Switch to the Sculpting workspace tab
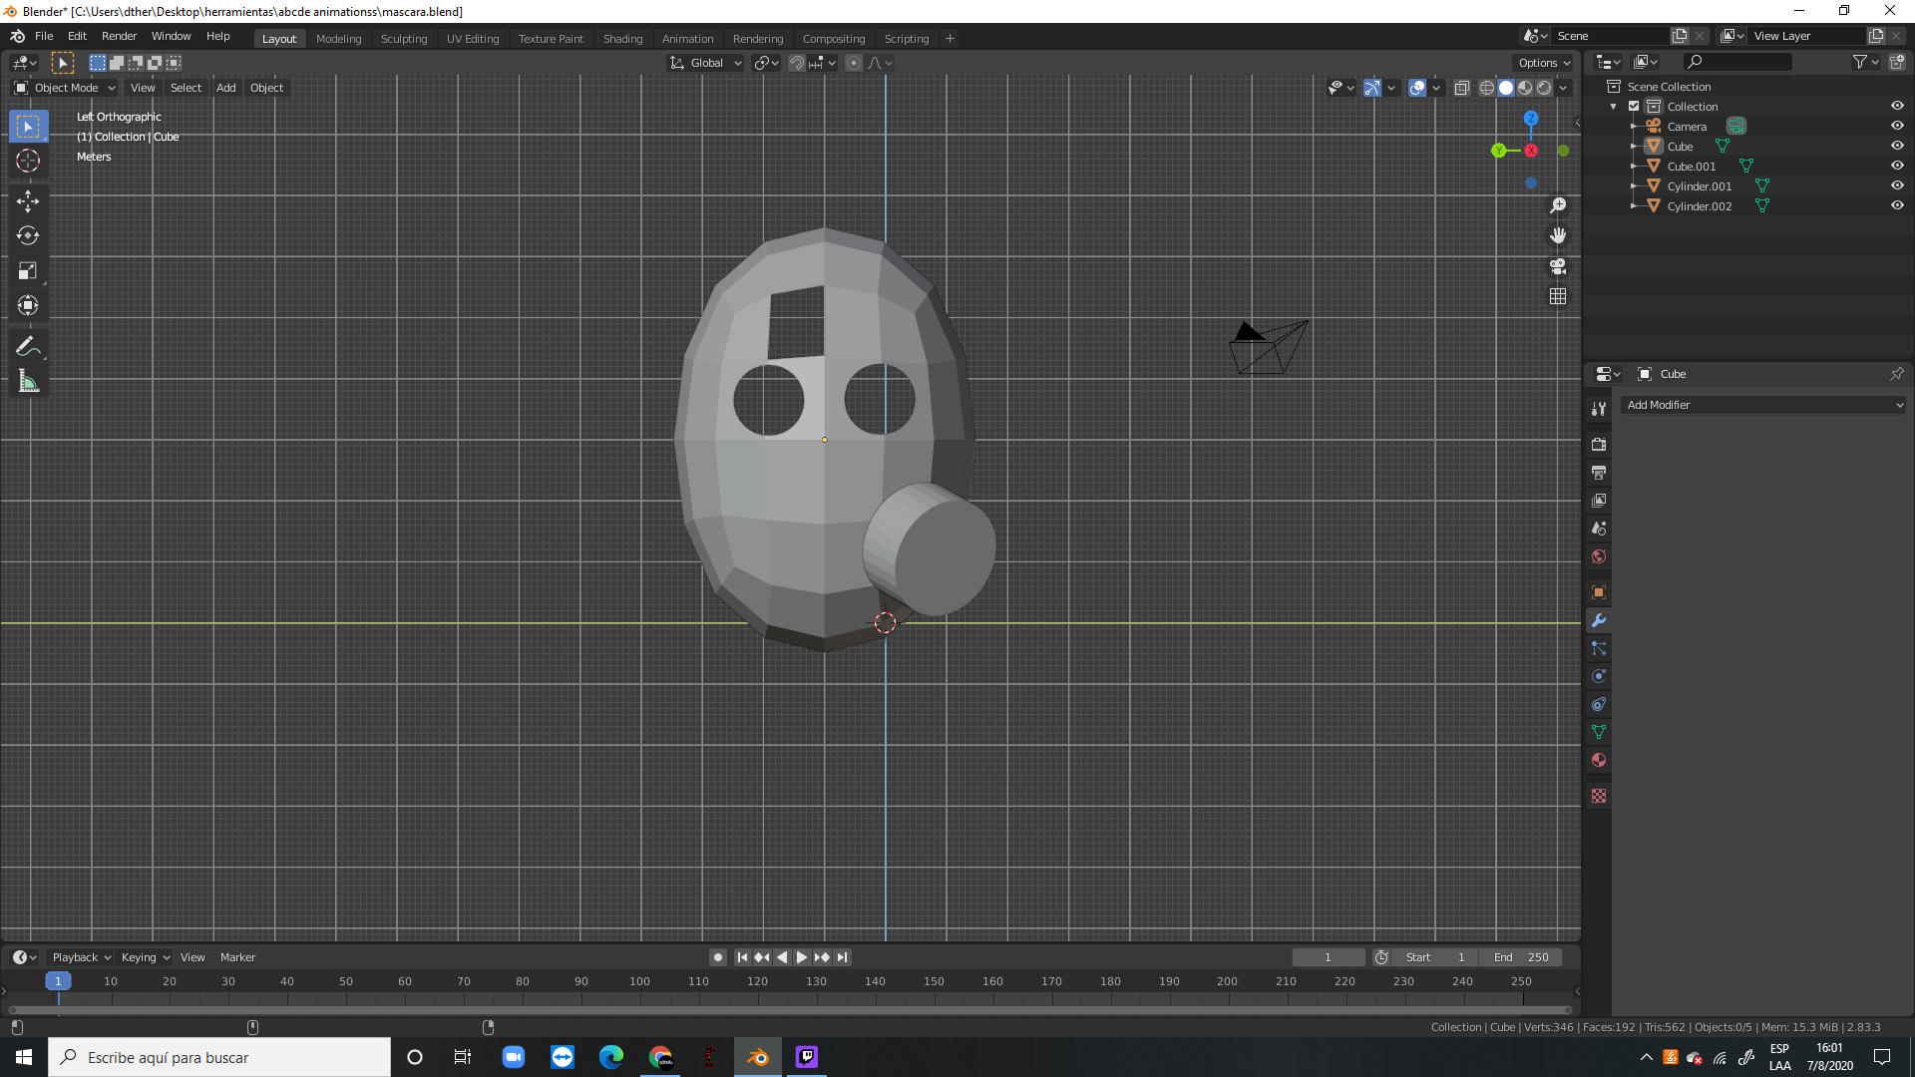This screenshot has width=1915, height=1077. (x=403, y=39)
